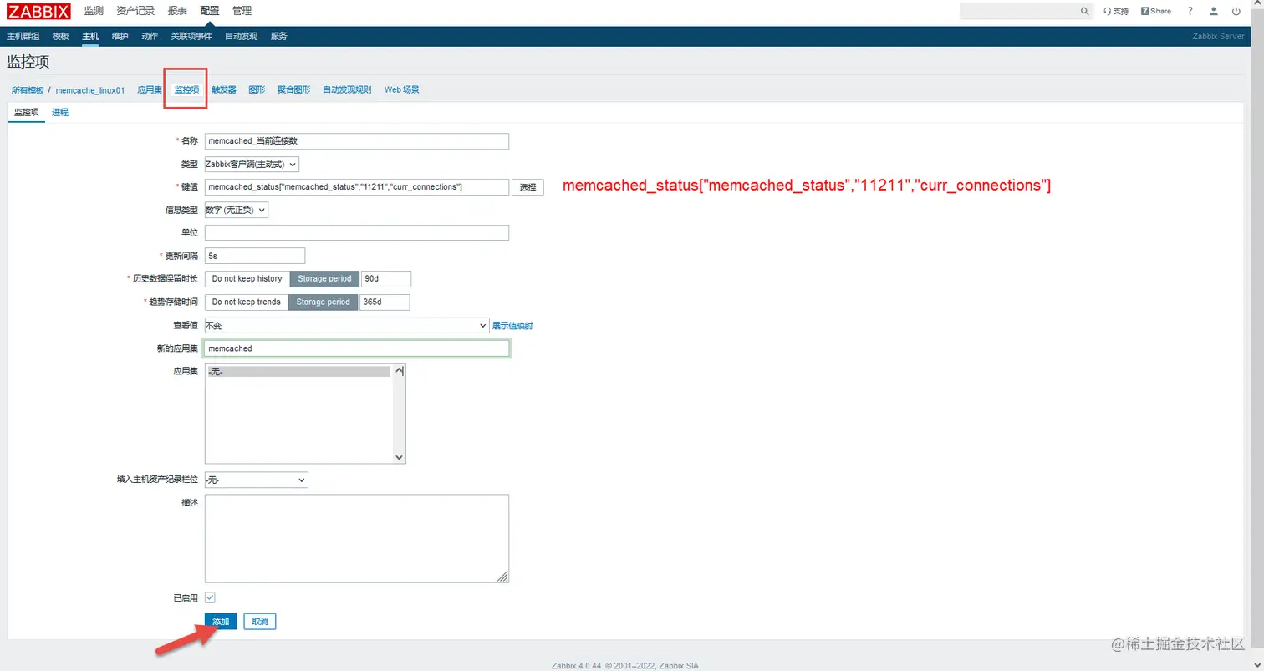Open Web 场景 navigation link
Viewport: 1264px width, 671px height.
point(402,89)
